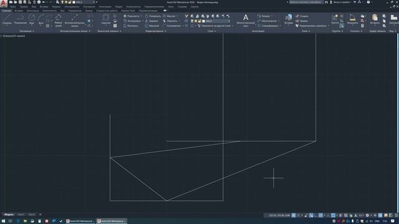Expand the Редактирование panel title

tap(155, 31)
